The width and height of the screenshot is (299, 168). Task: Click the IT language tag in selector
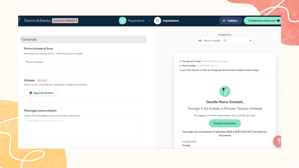click(225, 41)
